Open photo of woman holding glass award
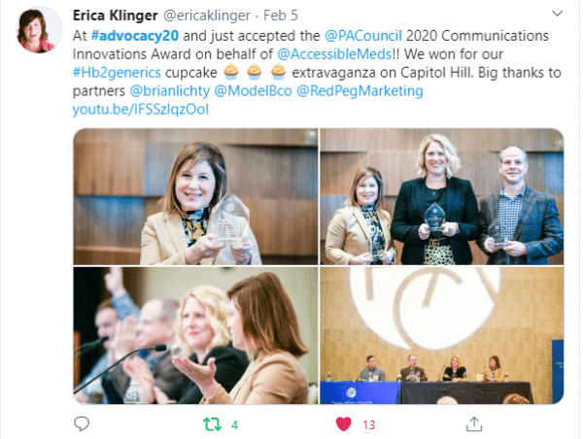 coord(195,196)
